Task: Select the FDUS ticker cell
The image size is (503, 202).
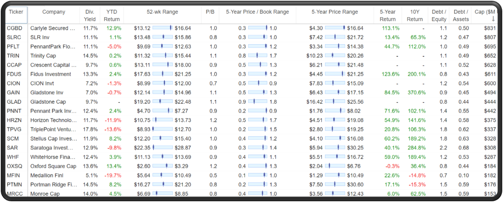Action: coord(14,74)
